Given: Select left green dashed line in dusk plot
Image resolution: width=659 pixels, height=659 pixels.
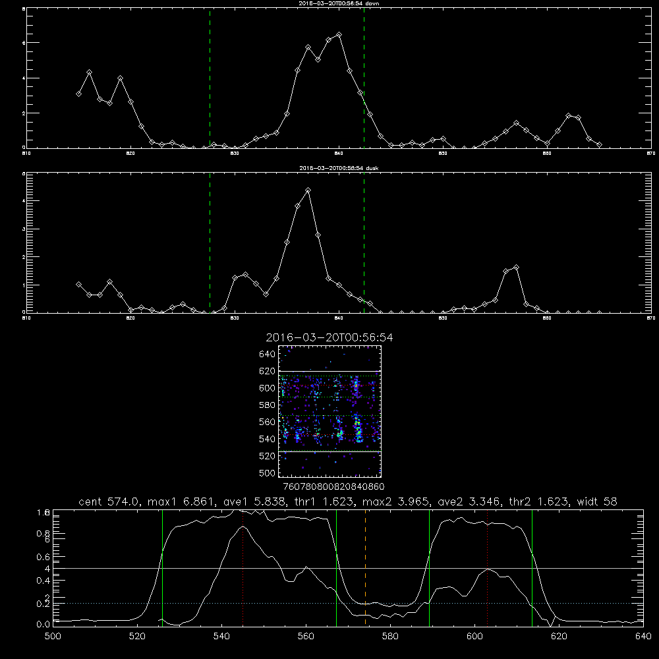Looking at the screenshot, I should (x=210, y=243).
